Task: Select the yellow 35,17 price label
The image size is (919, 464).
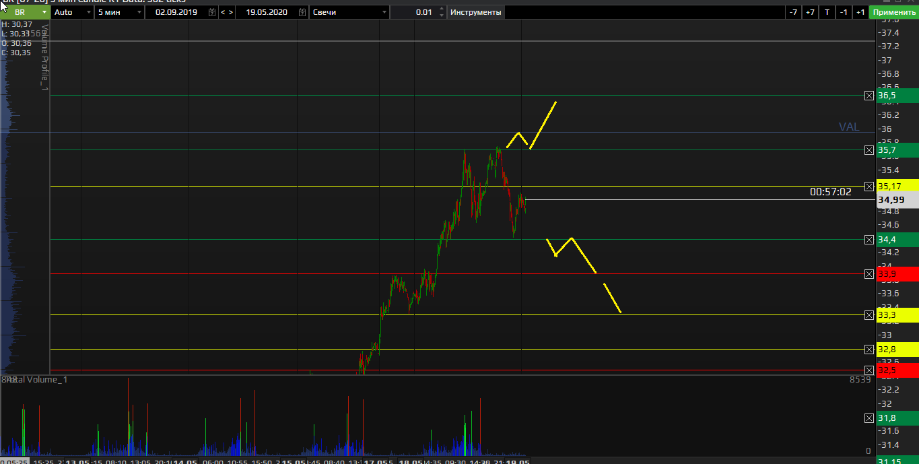Action: click(897, 186)
